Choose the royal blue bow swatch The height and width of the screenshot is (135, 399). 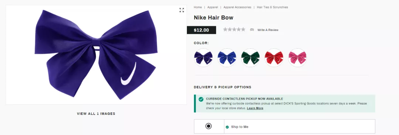tap(227, 58)
